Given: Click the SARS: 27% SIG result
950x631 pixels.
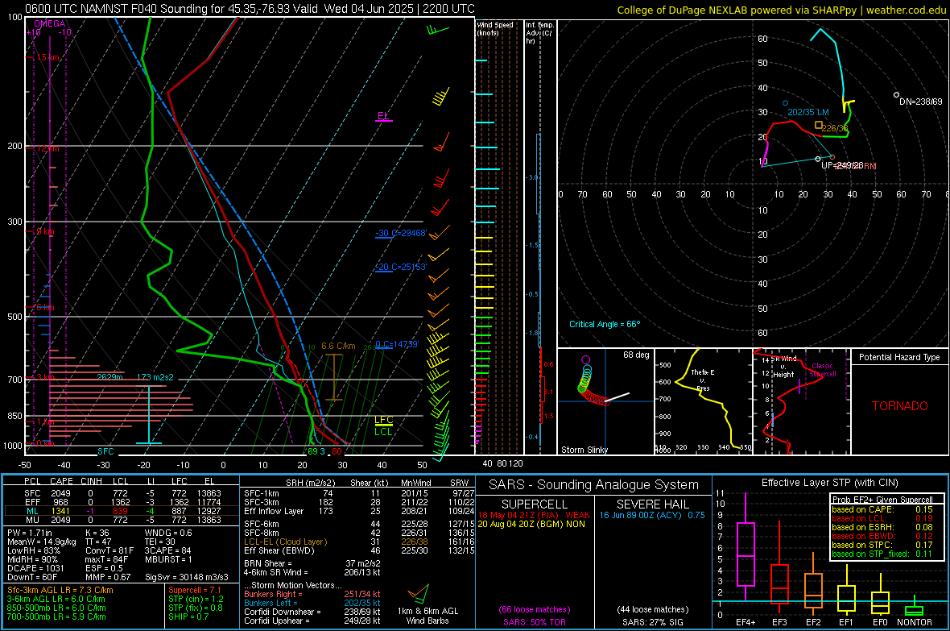Looking at the screenshot, I should click(652, 622).
